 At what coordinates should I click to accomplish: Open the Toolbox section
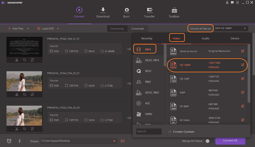(174, 12)
